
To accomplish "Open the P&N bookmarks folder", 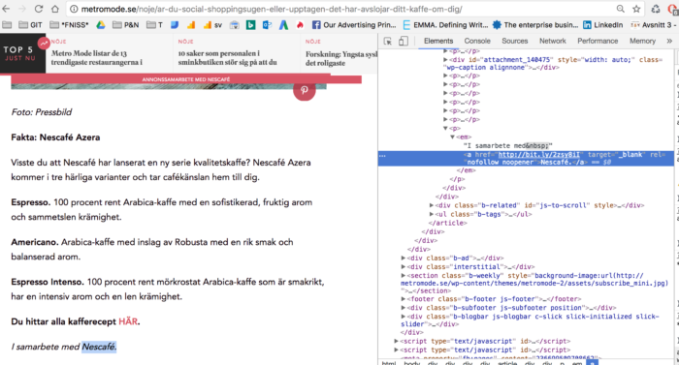I will pos(125,25).
